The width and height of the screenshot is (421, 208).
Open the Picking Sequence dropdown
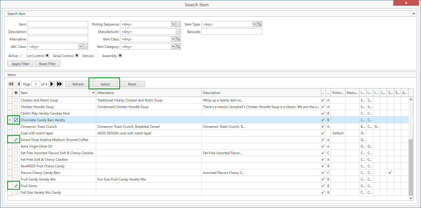[173, 24]
